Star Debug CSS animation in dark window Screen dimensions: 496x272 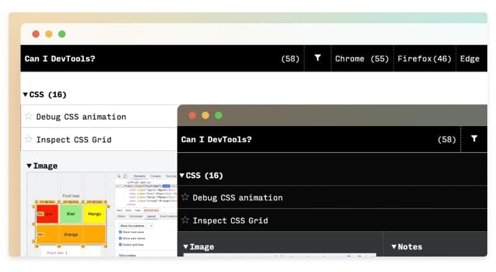click(x=185, y=197)
